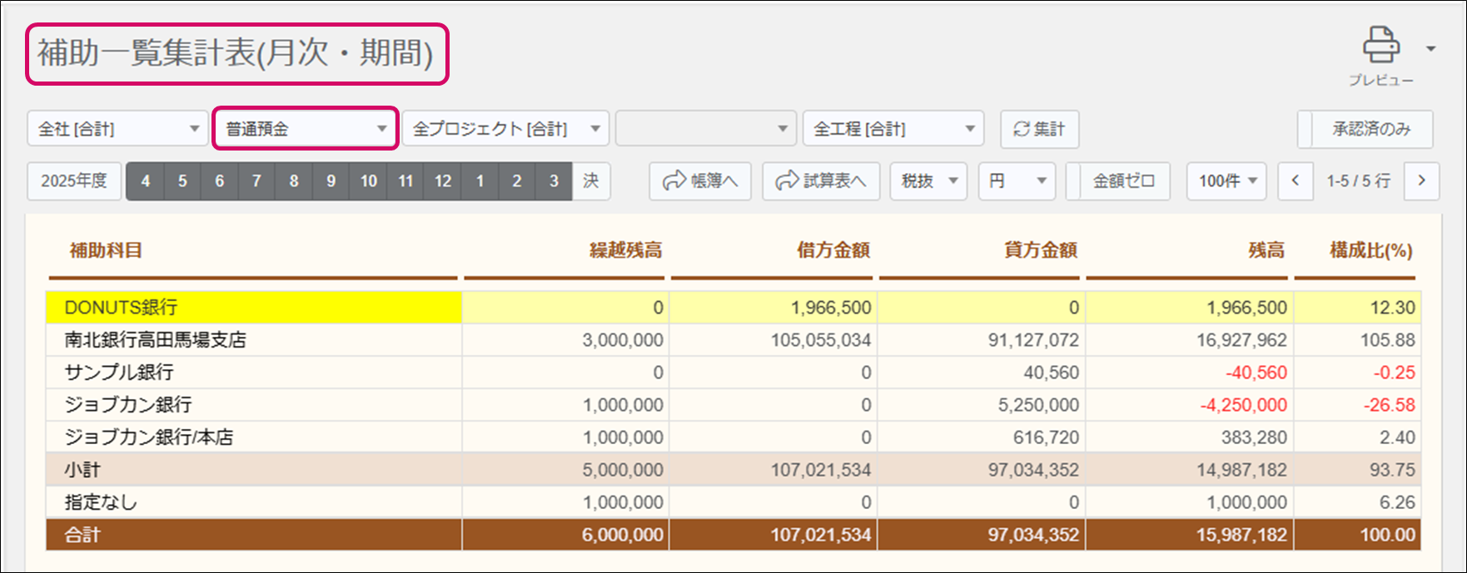This screenshot has width=1467, height=573.
Task: Sort by 構成比(%) column header
Action: [x=1370, y=250]
